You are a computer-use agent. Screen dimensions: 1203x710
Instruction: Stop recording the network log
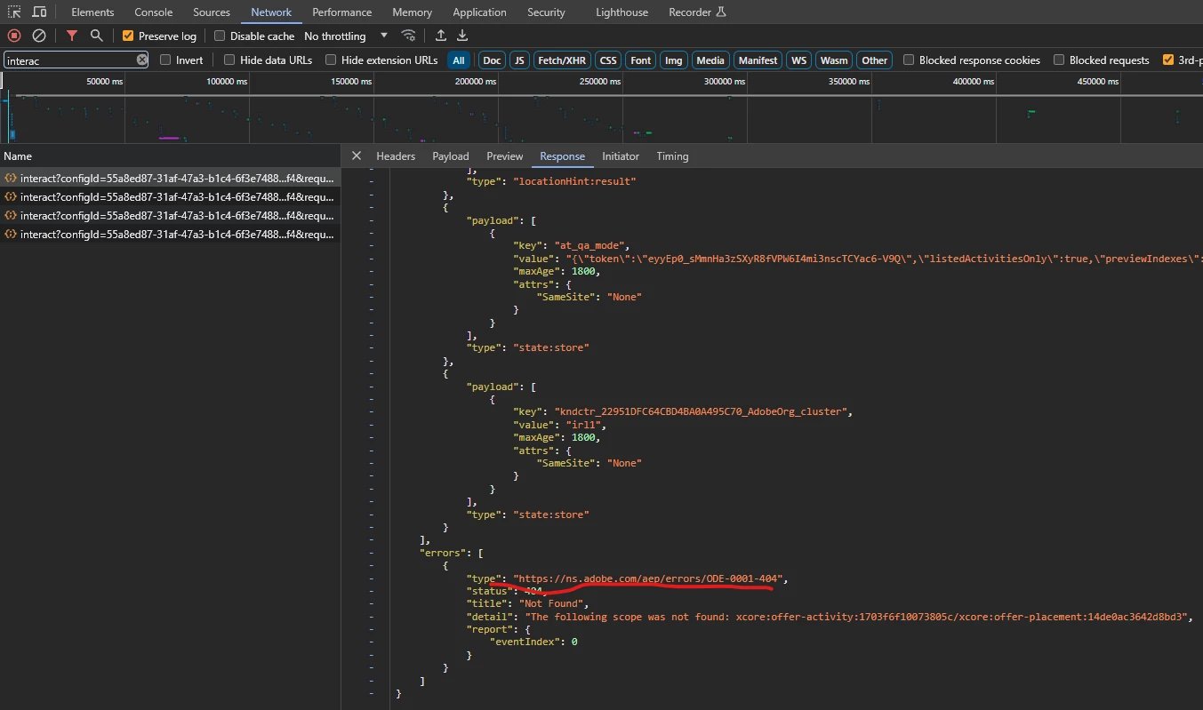14,36
